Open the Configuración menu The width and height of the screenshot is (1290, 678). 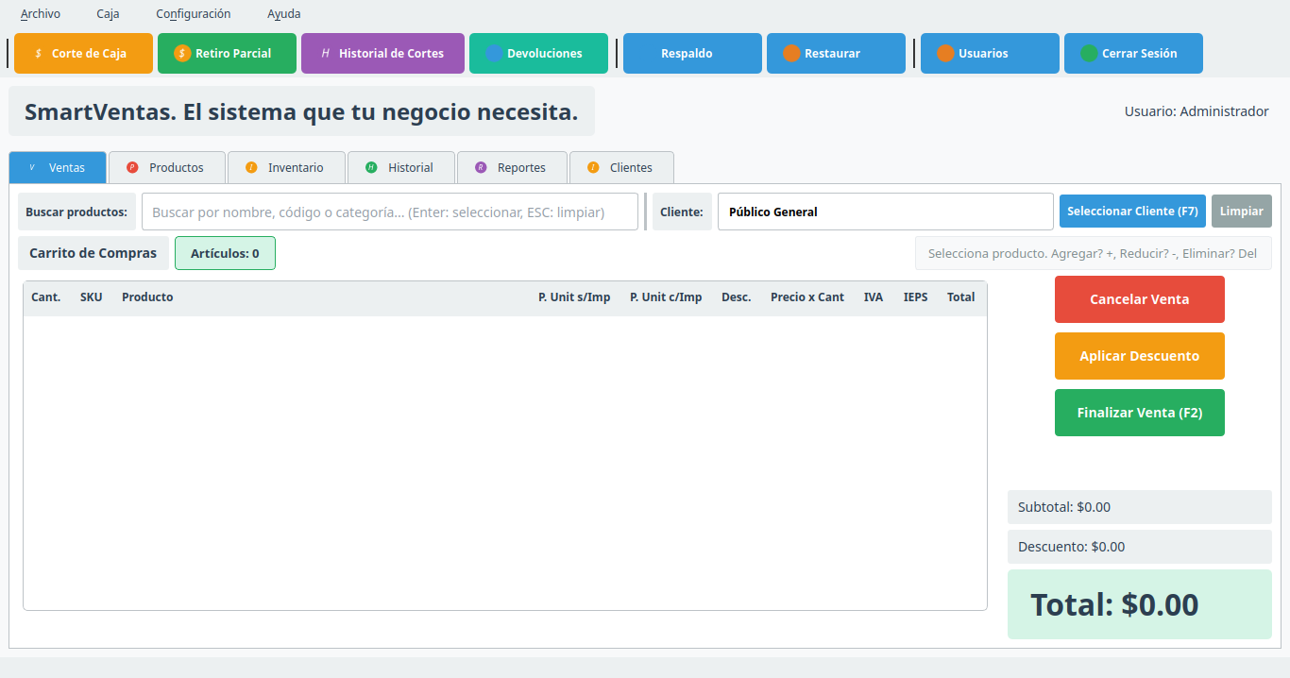pos(194,14)
